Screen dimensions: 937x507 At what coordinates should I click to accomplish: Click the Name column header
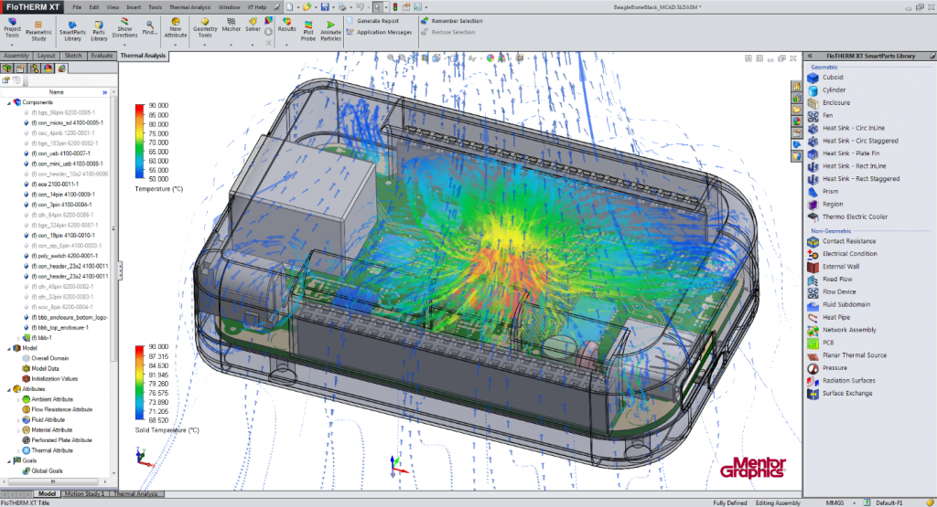(56, 92)
